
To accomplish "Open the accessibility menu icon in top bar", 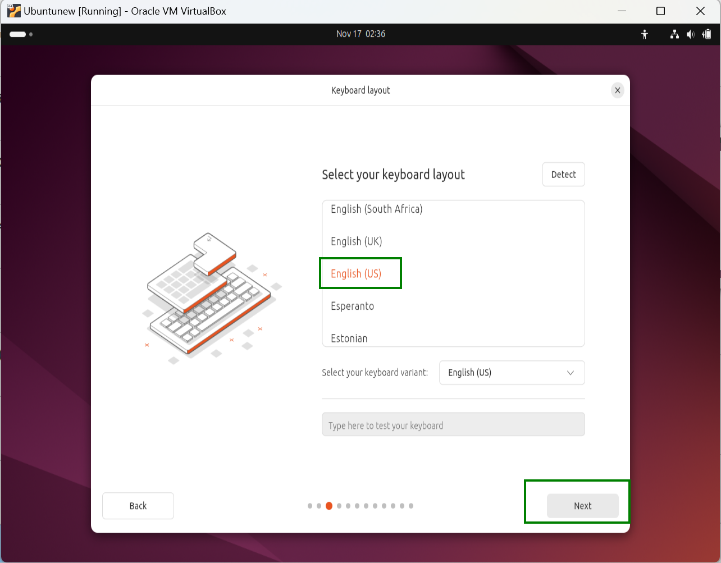I will point(645,34).
